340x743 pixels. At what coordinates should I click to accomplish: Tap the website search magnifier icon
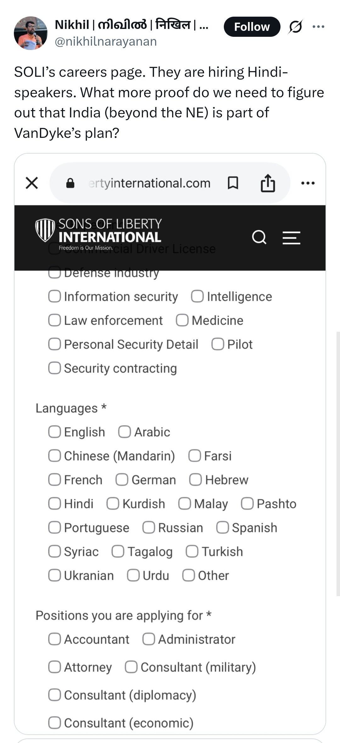(x=259, y=237)
